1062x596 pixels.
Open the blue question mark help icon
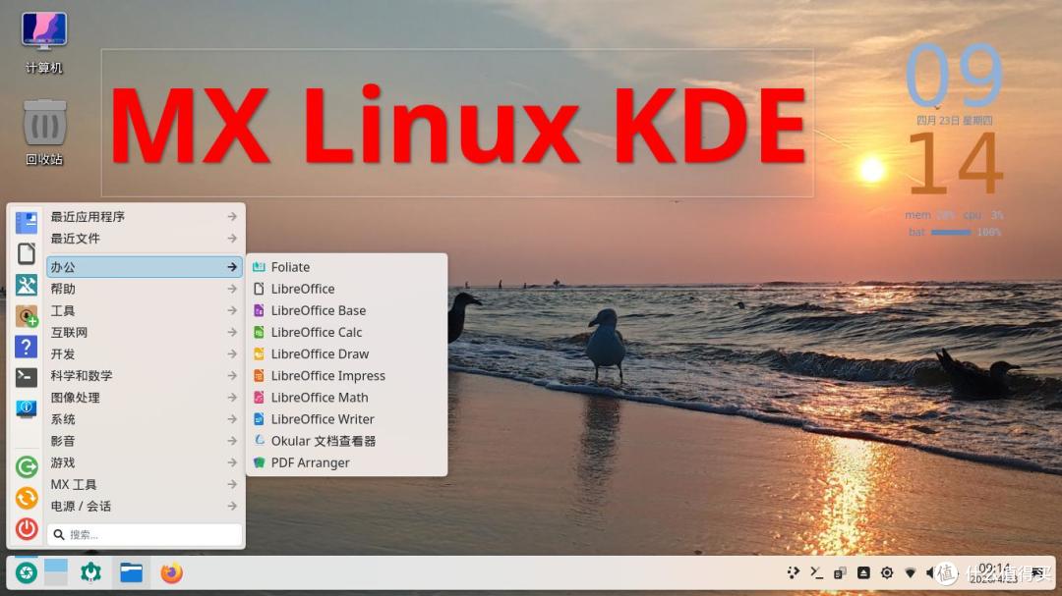coord(27,347)
